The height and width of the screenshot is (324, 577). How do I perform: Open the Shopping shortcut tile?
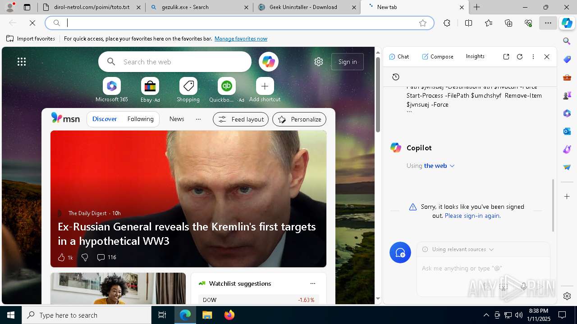coord(188,90)
